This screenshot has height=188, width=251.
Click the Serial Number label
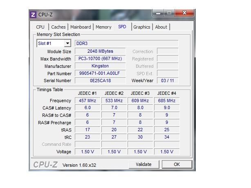pyautogui.click(x=58, y=81)
